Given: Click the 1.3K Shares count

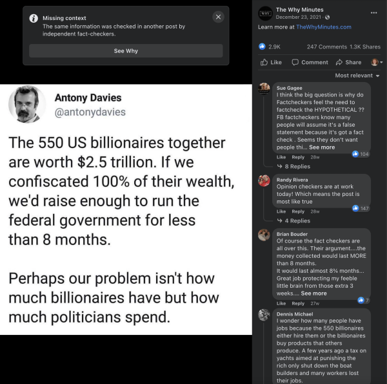Looking at the screenshot, I should click(x=362, y=47).
